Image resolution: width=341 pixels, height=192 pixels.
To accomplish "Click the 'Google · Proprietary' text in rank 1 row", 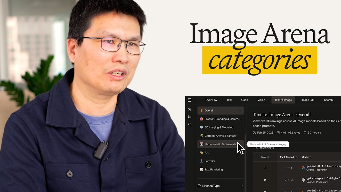I will tap(317, 170).
